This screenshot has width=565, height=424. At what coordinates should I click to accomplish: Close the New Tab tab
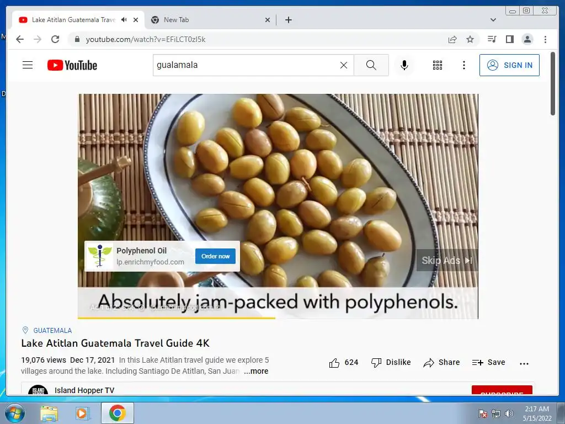[268, 20]
